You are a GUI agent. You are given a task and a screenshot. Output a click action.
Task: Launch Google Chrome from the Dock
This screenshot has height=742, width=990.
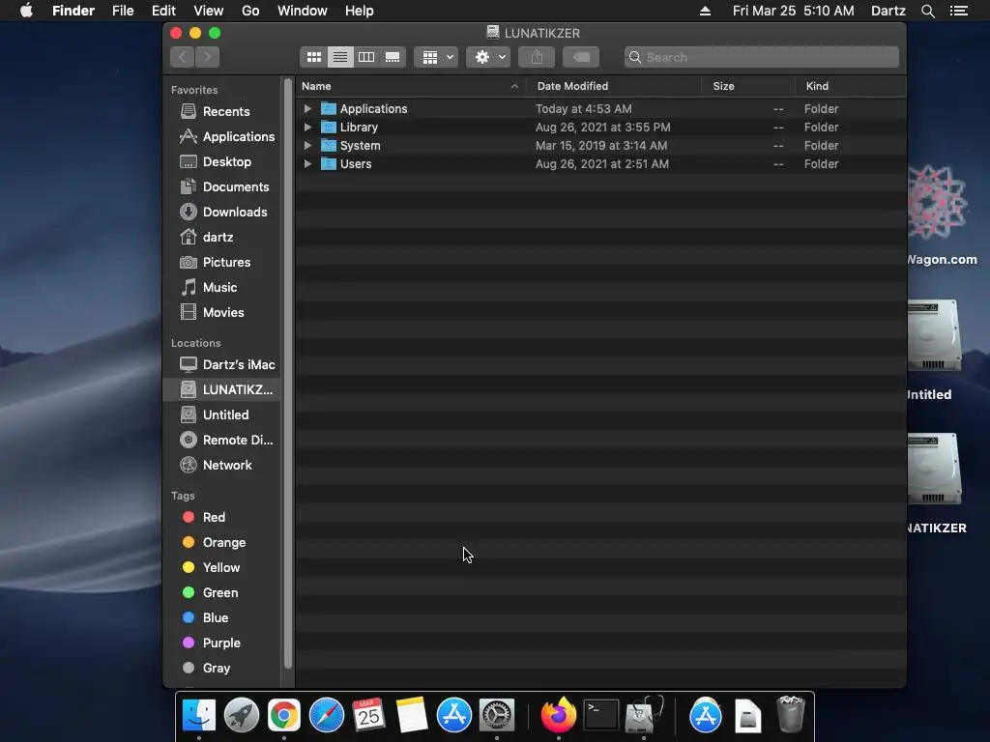click(x=284, y=716)
